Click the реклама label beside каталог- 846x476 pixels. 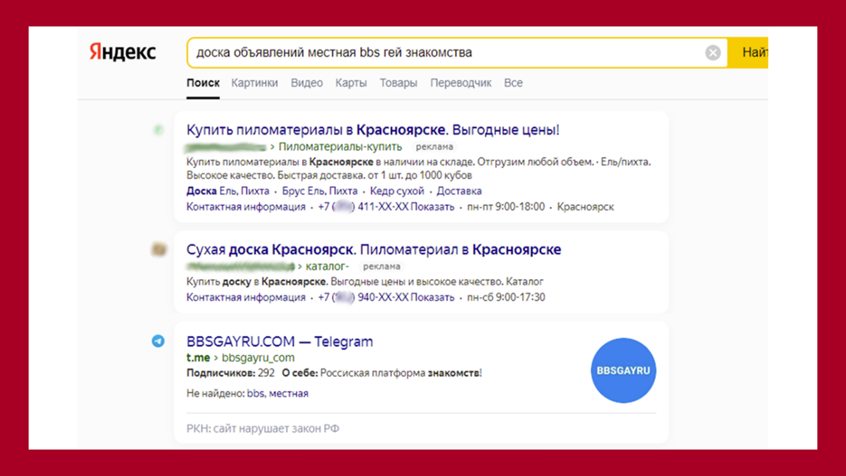click(x=382, y=266)
